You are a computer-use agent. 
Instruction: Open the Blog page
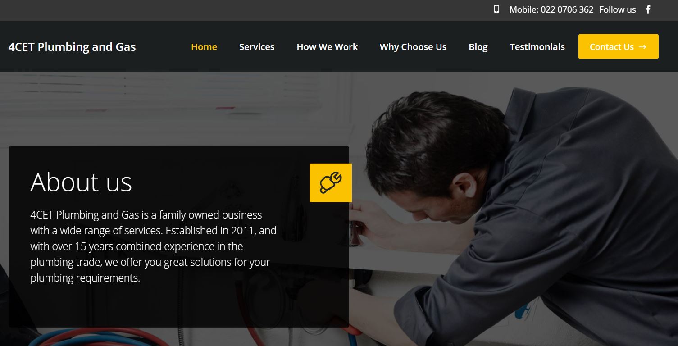pos(478,47)
